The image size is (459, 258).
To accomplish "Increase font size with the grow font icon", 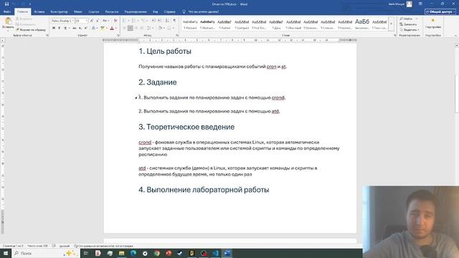I will pos(92,21).
